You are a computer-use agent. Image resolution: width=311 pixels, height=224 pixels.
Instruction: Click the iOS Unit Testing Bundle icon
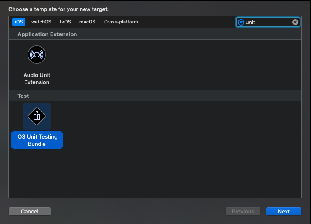[37, 116]
